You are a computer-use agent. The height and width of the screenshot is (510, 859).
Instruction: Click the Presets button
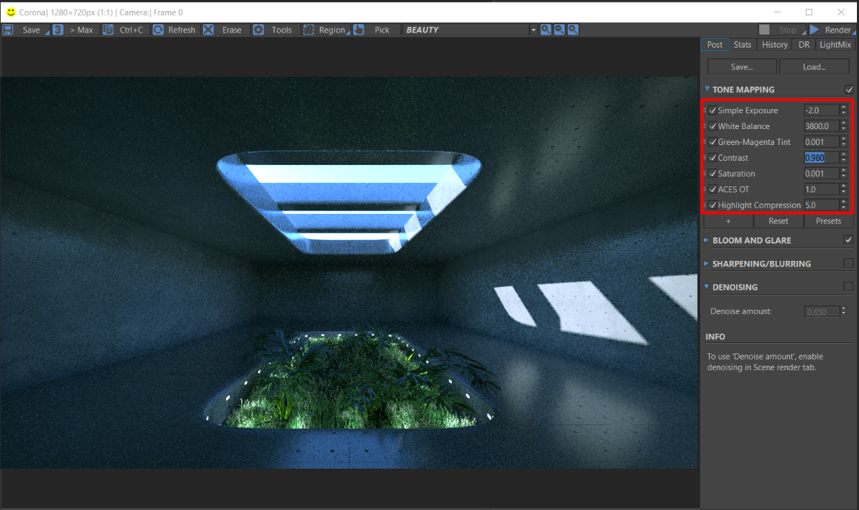tap(828, 221)
